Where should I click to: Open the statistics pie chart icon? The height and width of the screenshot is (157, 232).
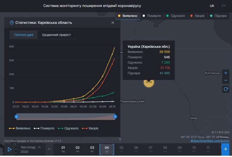click(11, 23)
